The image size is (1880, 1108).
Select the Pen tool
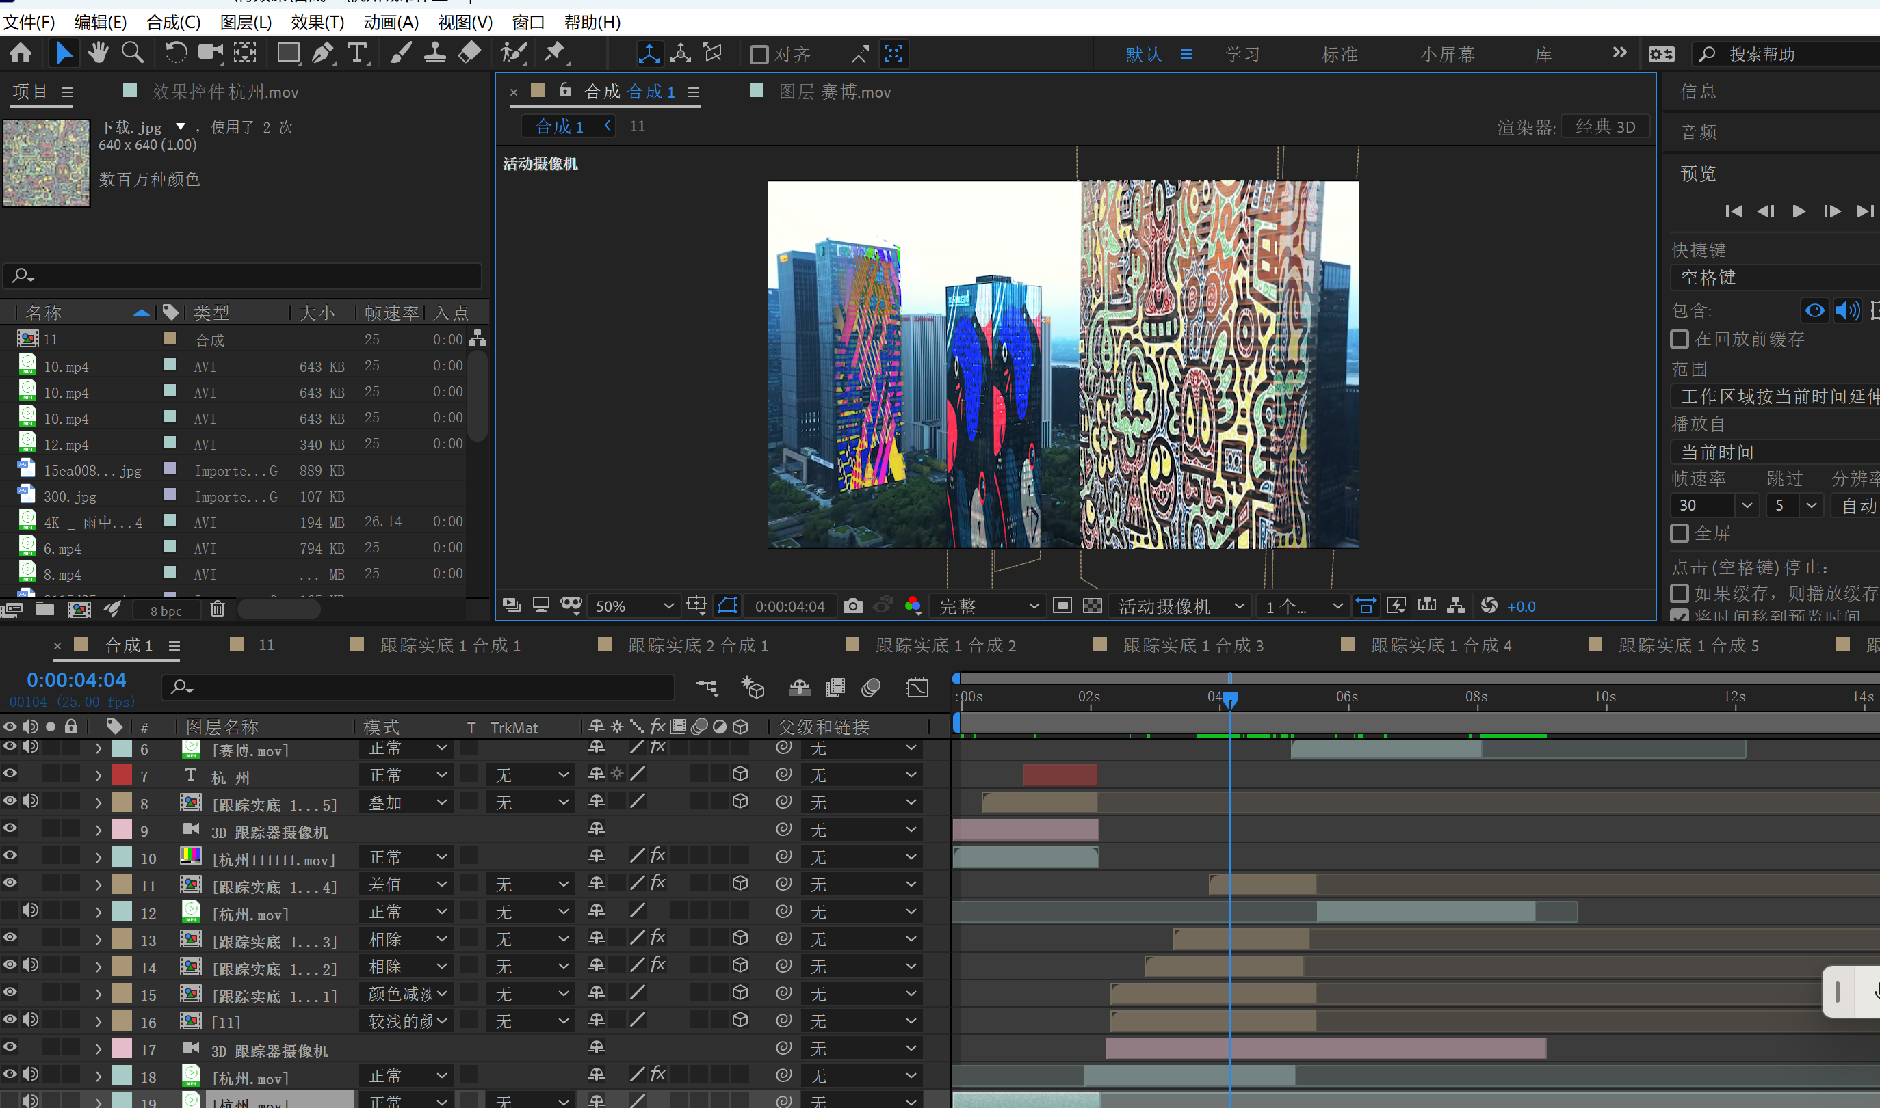tap(323, 53)
